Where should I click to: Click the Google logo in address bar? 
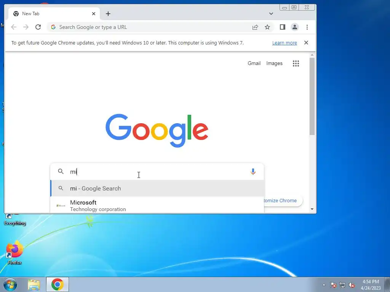[53, 27]
